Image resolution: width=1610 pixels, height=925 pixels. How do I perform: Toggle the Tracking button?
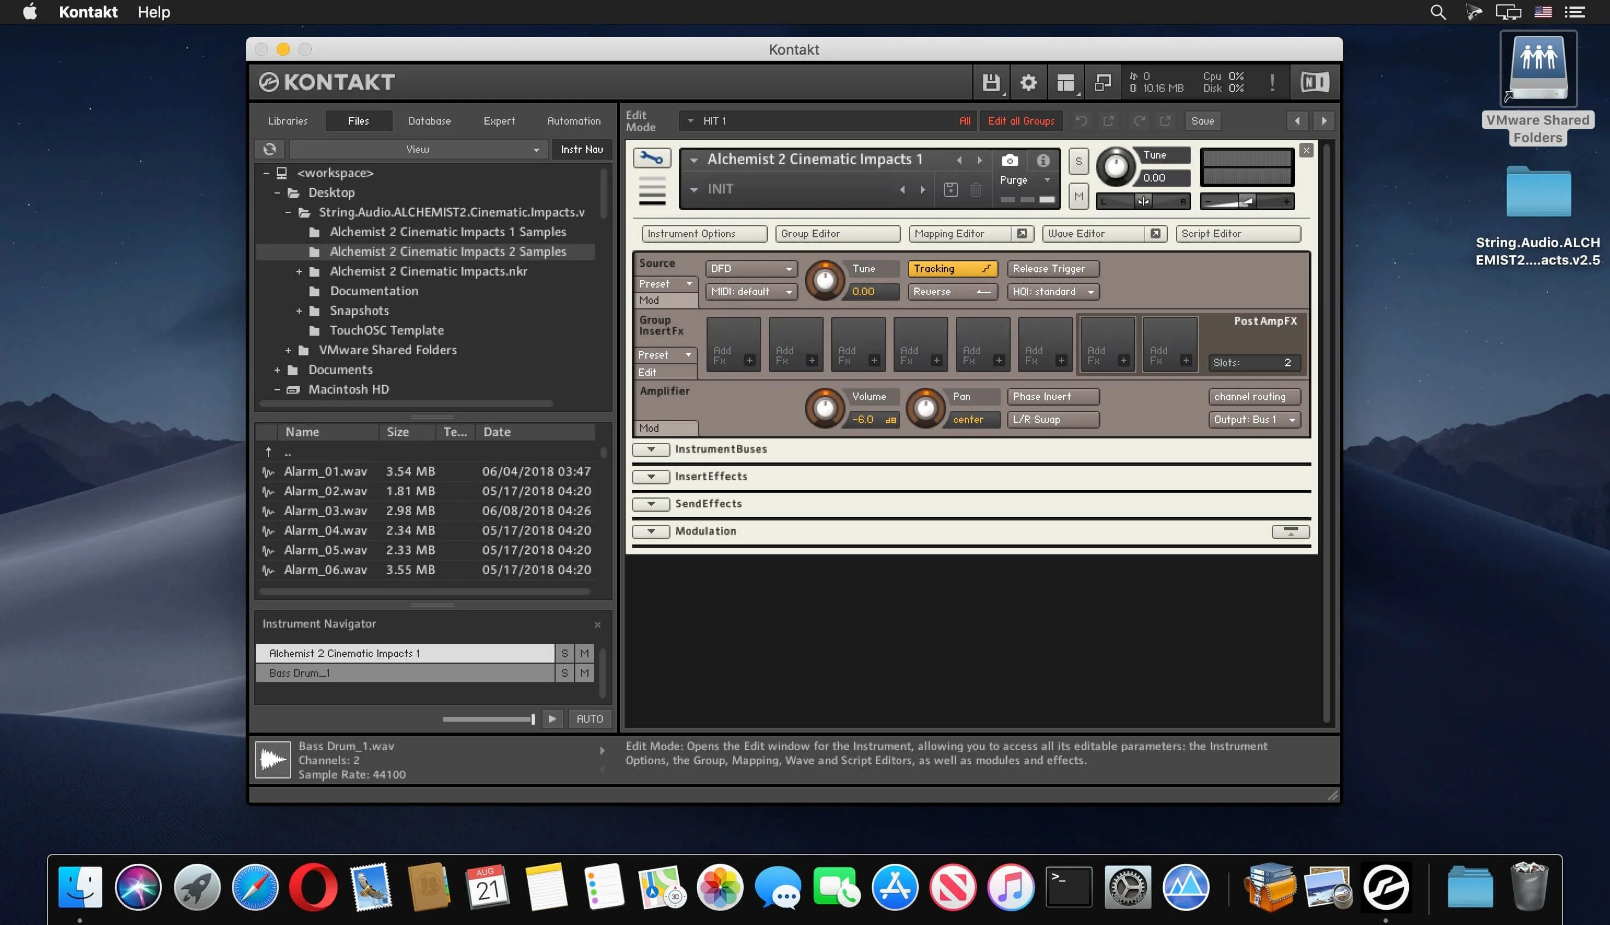coord(951,269)
